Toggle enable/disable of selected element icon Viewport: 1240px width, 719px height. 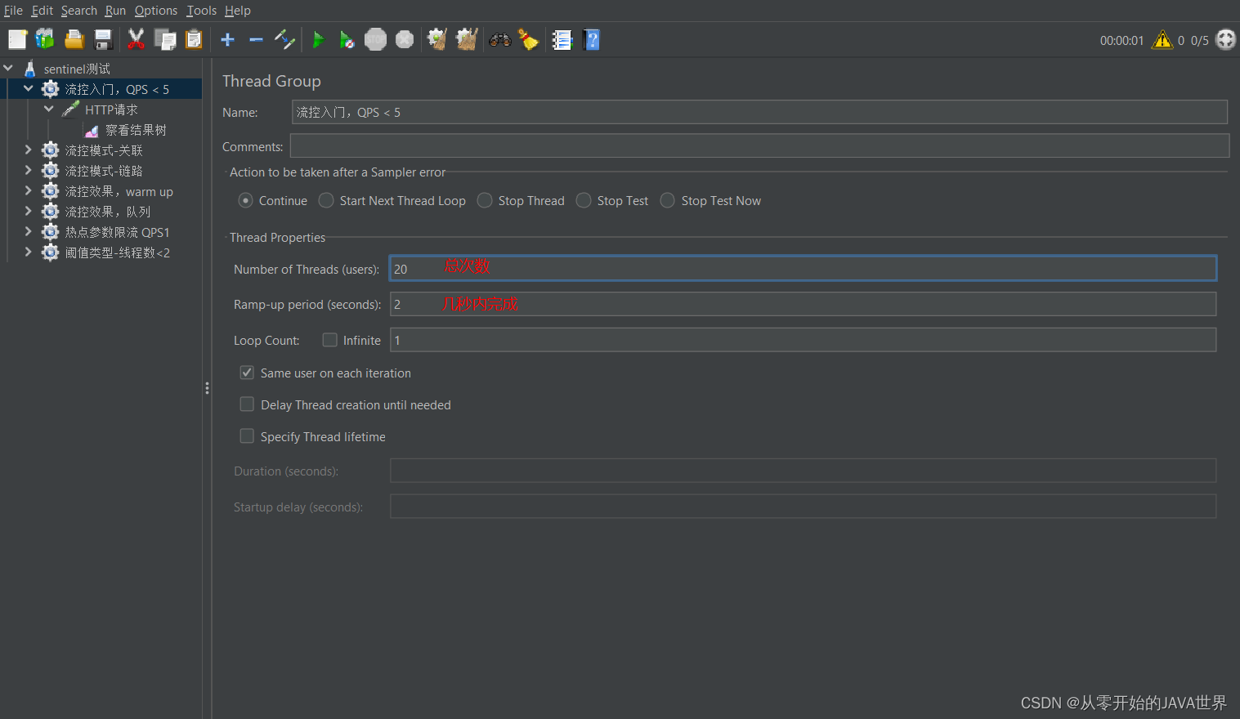click(x=284, y=39)
